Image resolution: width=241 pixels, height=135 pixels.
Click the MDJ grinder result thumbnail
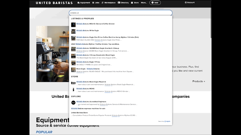(x=73, y=25)
